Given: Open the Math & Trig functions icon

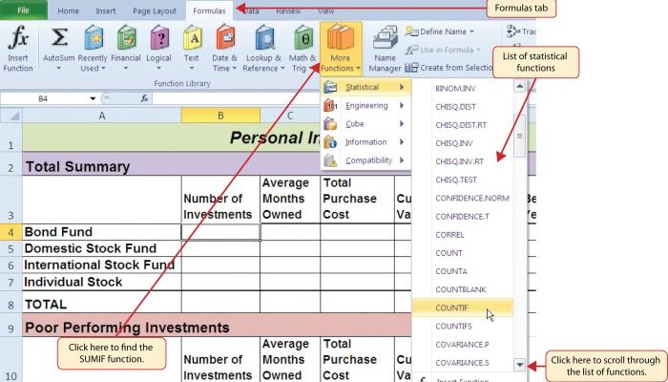Looking at the screenshot, I should pos(303,38).
